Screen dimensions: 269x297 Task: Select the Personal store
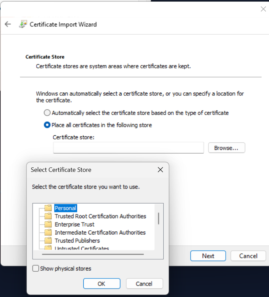(x=65, y=208)
